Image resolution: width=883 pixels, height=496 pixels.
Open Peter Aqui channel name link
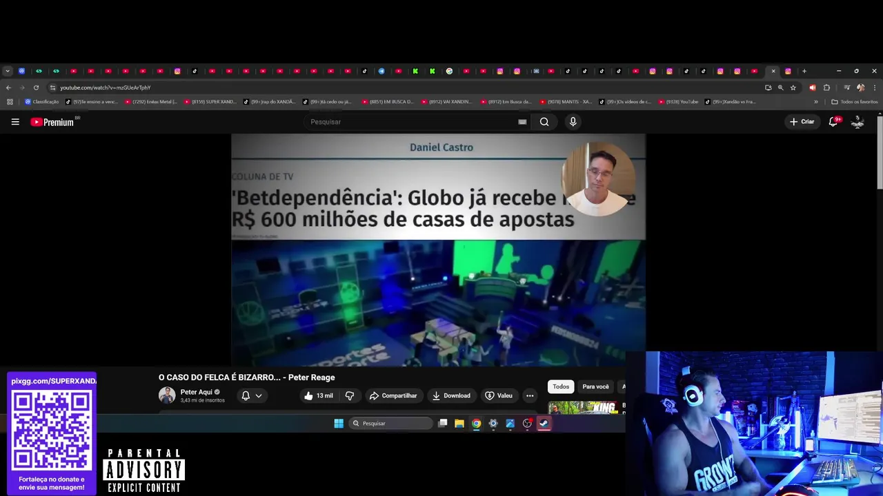click(x=196, y=392)
